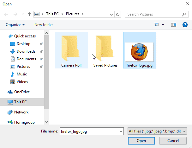The image size is (192, 148).
Task: Click the Homegroup icon in sidebar
Action: click(x=10, y=122)
